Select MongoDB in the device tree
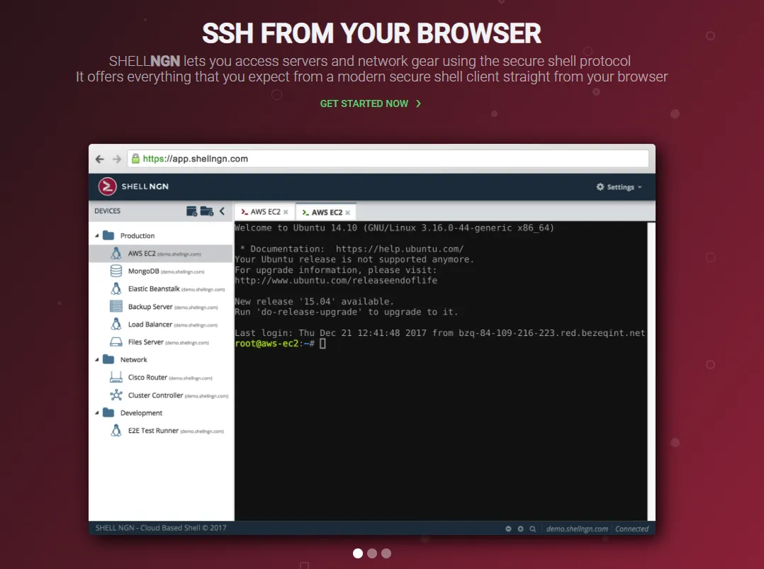 162,271
